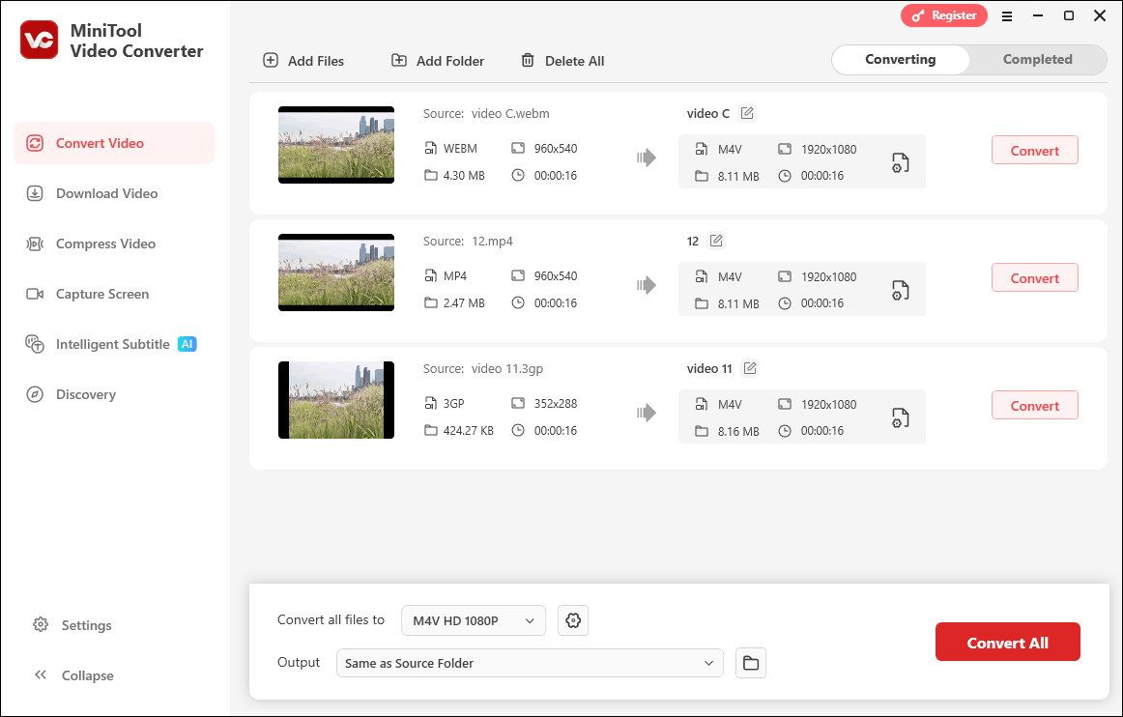The height and width of the screenshot is (717, 1123).
Task: Open the Settings sidebar item
Action: [x=84, y=625]
